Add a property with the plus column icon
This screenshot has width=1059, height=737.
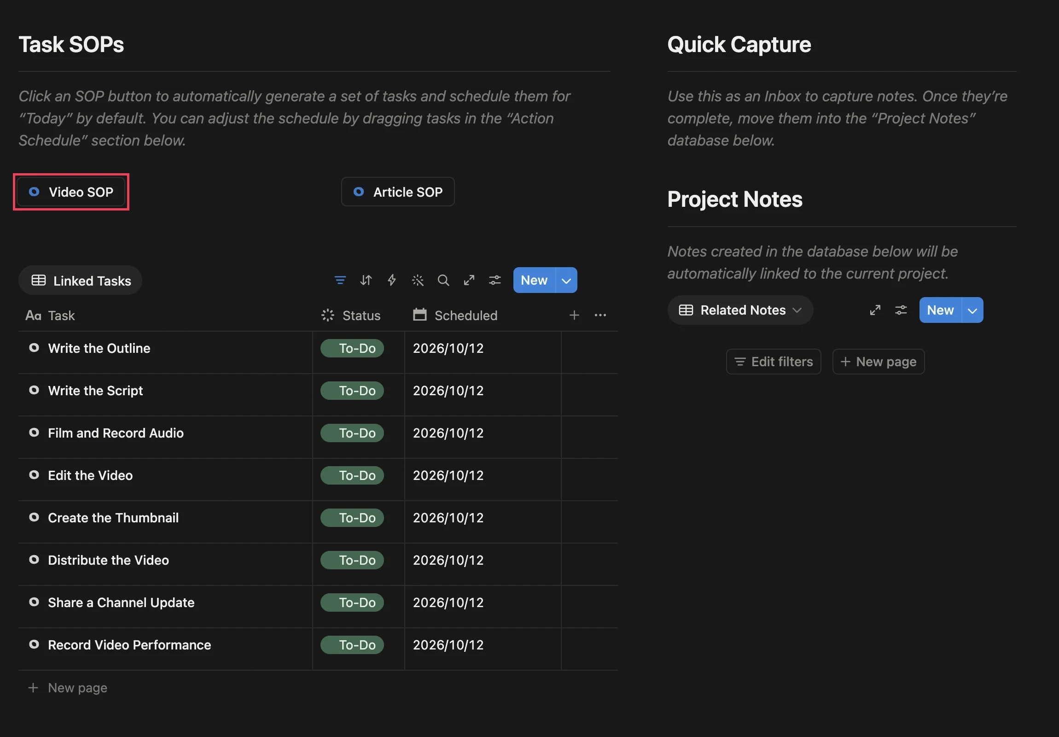pyautogui.click(x=574, y=315)
